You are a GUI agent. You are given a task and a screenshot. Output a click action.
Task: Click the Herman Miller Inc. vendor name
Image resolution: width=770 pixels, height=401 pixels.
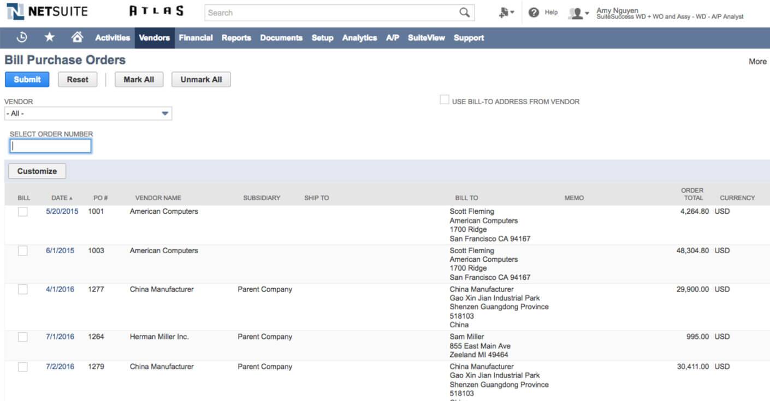point(159,337)
